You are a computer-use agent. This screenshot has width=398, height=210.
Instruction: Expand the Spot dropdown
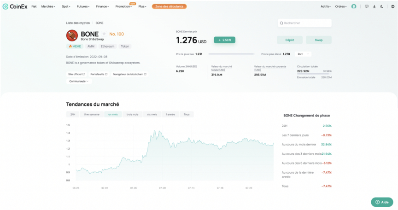pyautogui.click(x=66, y=6)
